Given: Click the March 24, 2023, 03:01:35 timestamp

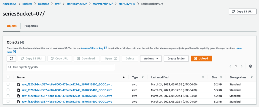Looking at the screenshot, I should point(174,84).
